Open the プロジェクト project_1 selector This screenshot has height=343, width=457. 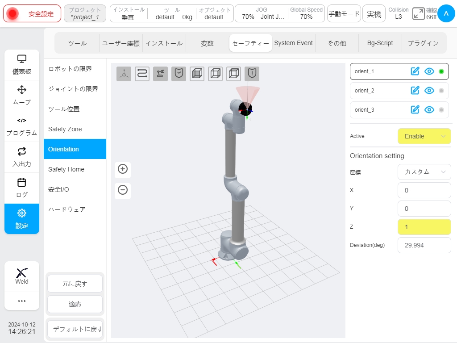click(85, 13)
